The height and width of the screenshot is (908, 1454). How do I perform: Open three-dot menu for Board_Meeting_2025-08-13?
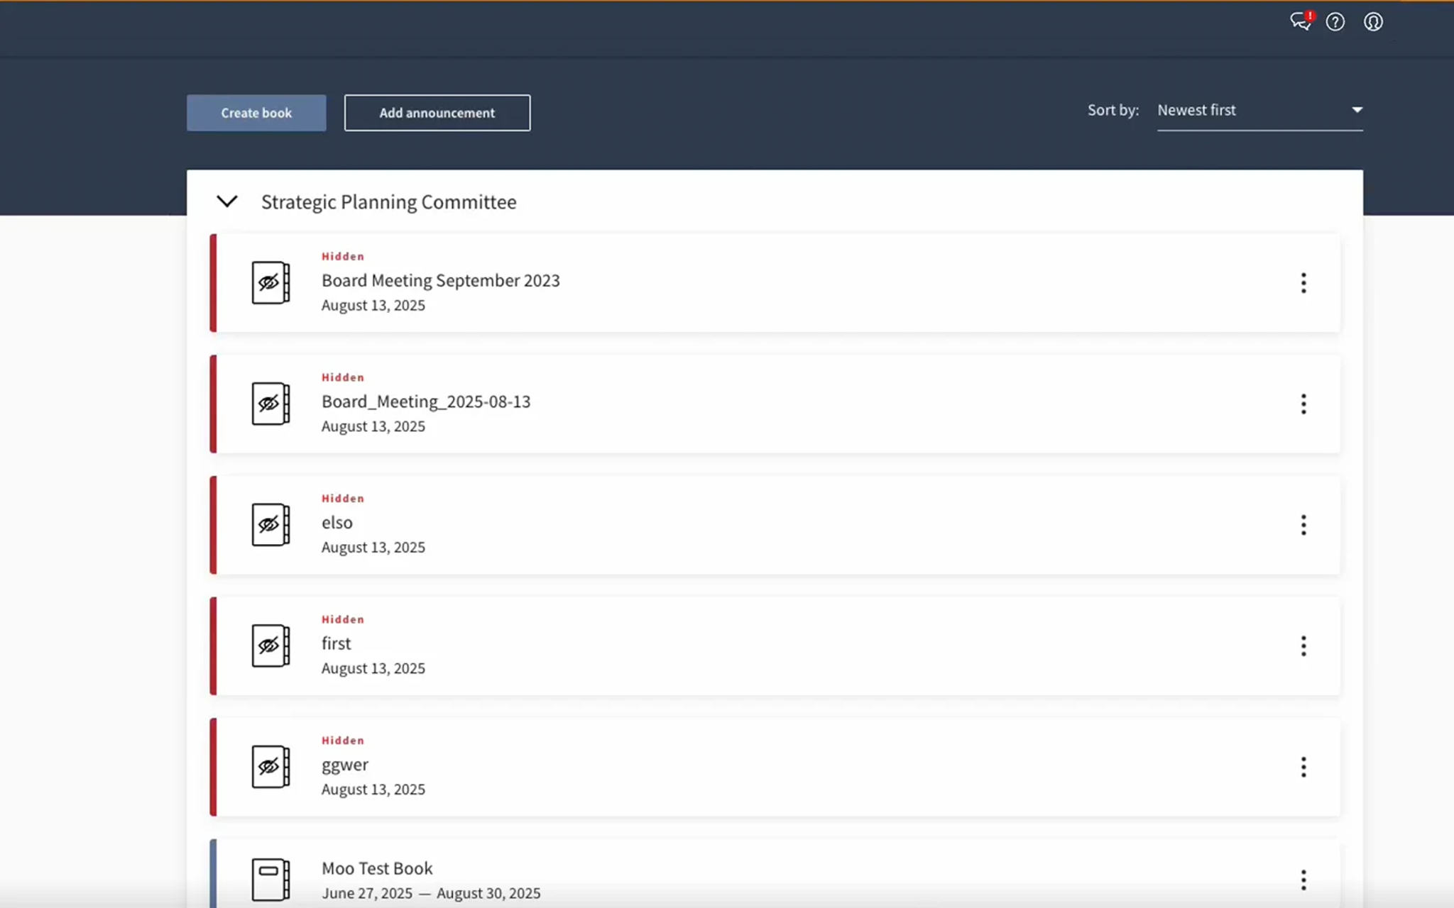(x=1303, y=404)
